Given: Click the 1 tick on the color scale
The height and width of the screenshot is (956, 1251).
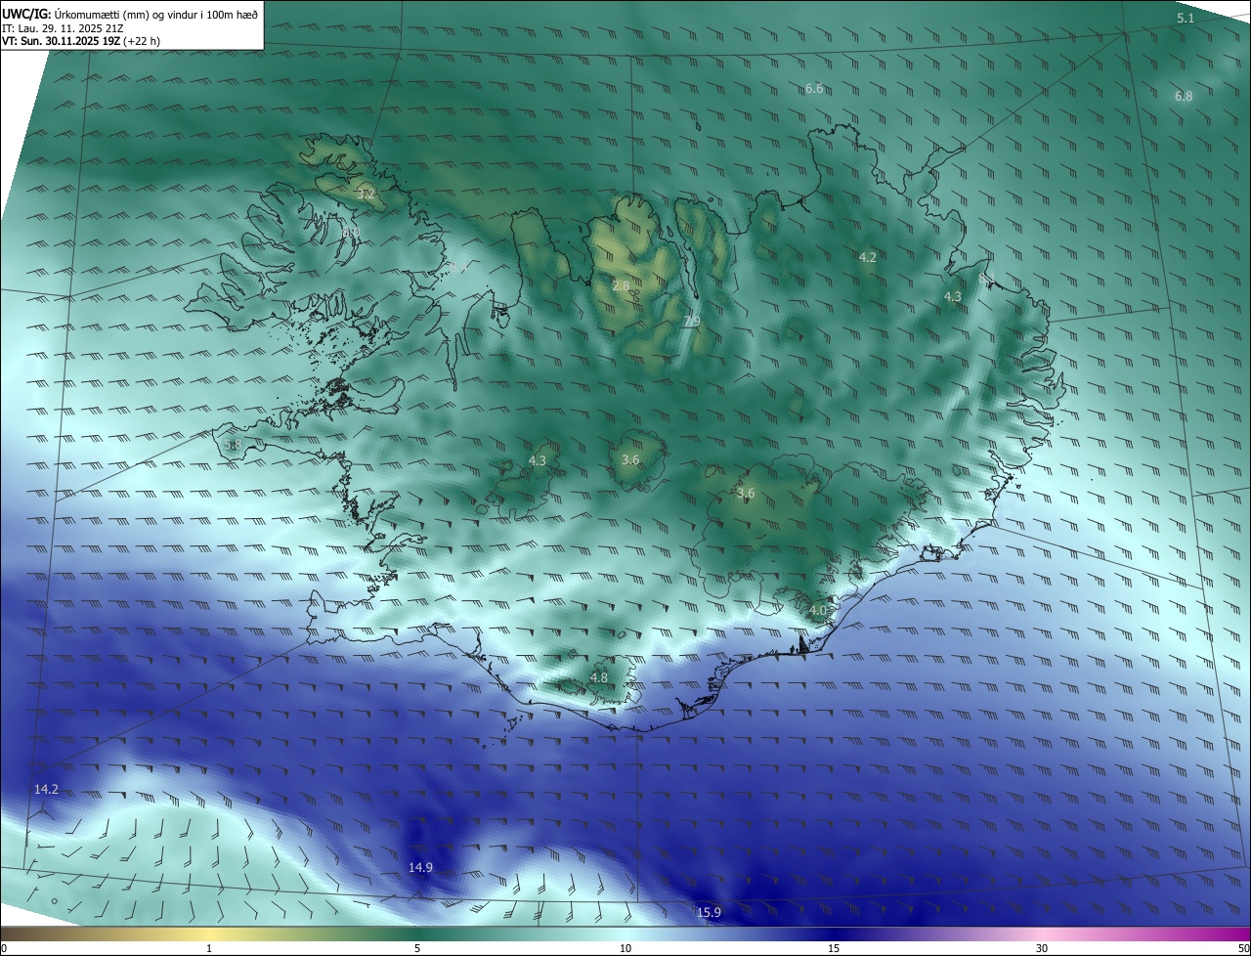Looking at the screenshot, I should tap(209, 948).
